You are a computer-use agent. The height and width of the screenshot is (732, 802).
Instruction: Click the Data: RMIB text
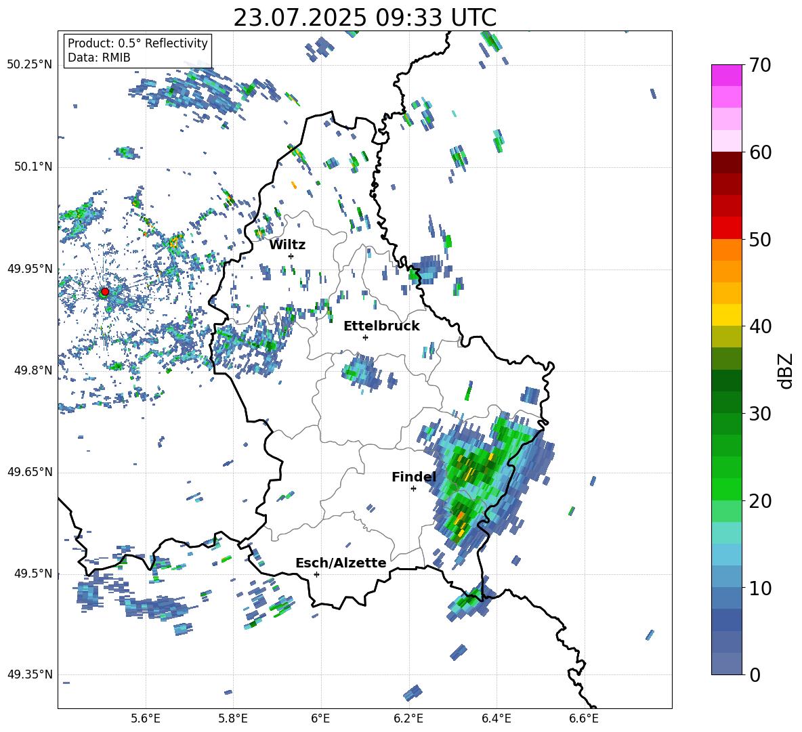pyautogui.click(x=99, y=58)
